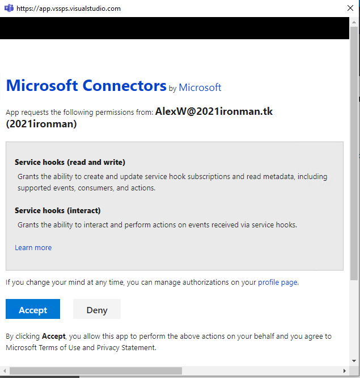The image size is (360, 378).
Task: Click 'Service hooks (read and write)' heading
Action: [x=70, y=162]
